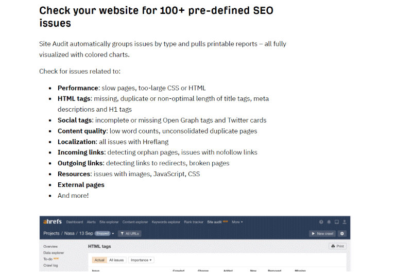This screenshot has width=412, height=273.
Task: Open the Alerts menu item
Action: pos(91,222)
